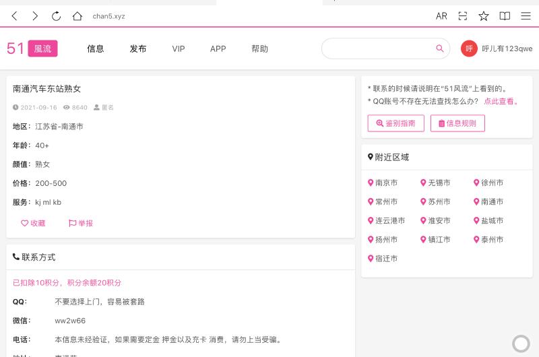
Task: Go to browser home icon
Action: tap(77, 16)
